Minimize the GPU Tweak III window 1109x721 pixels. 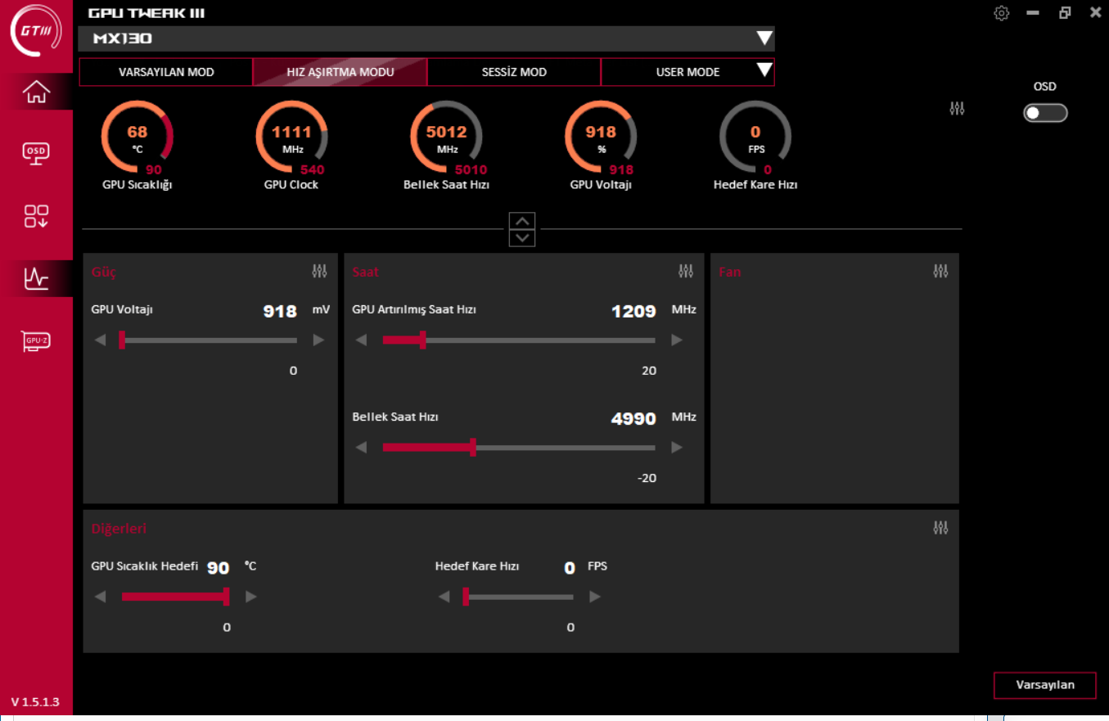[1032, 13]
